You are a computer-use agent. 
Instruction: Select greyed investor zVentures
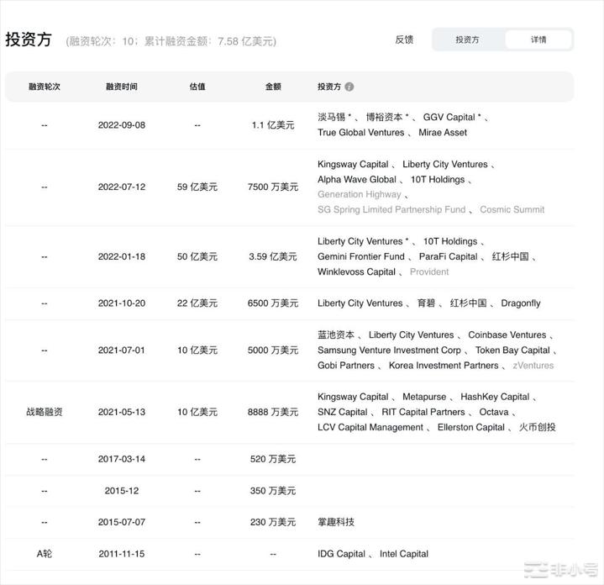point(533,366)
